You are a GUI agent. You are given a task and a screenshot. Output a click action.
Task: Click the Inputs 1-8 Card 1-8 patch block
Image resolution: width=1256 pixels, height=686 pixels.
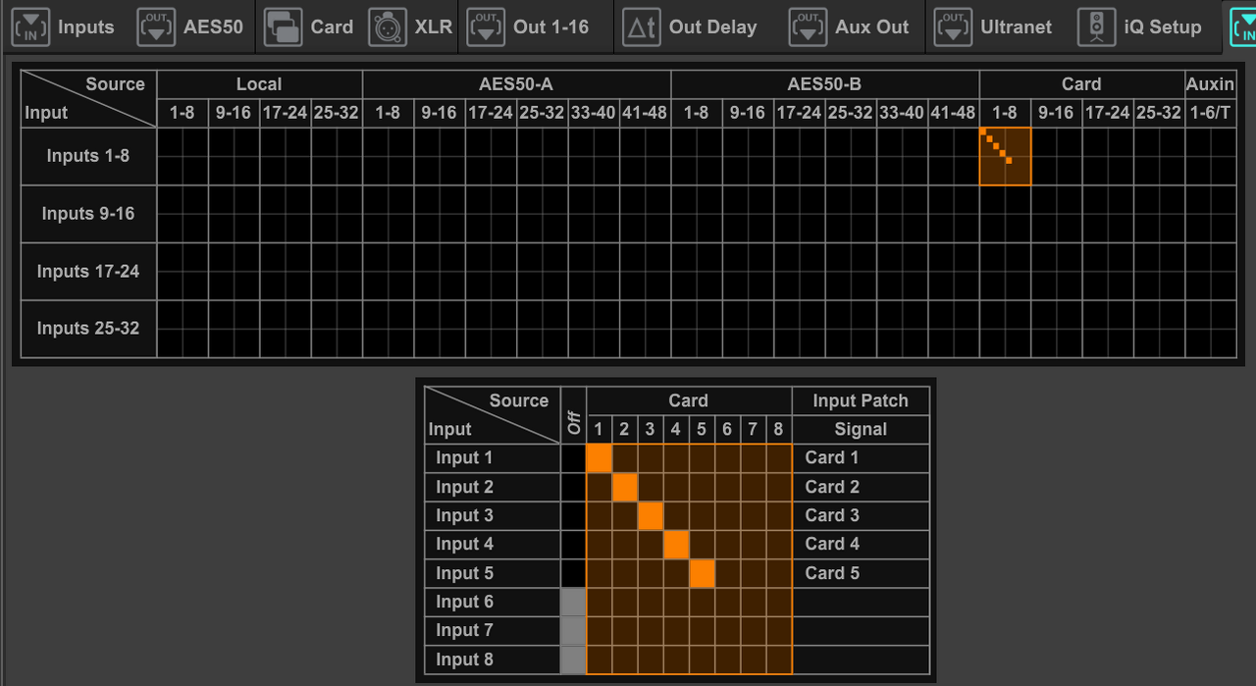click(1005, 156)
